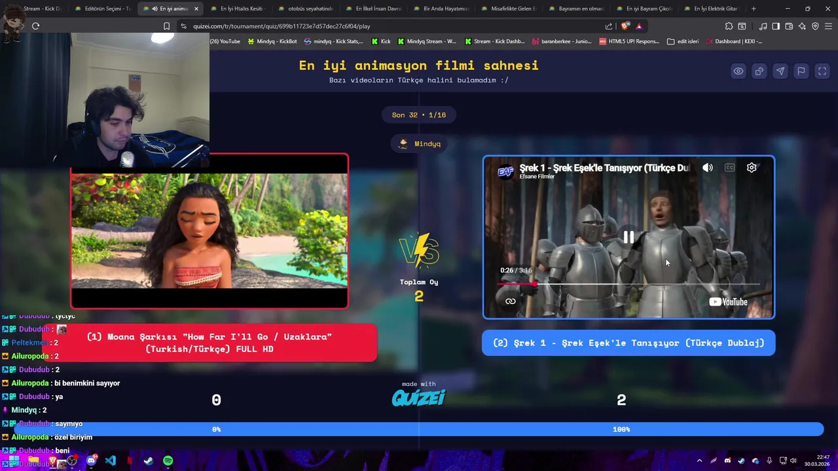The width and height of the screenshot is (838, 471).
Task: Seek on the Shrek video progress bar
Action: [x=628, y=284]
